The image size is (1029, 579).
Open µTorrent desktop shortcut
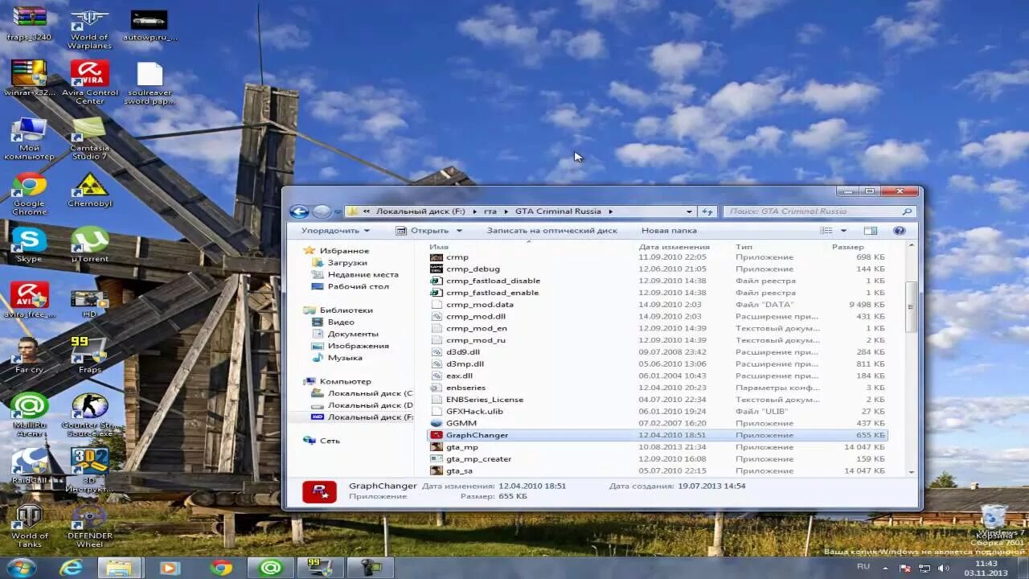(89, 245)
